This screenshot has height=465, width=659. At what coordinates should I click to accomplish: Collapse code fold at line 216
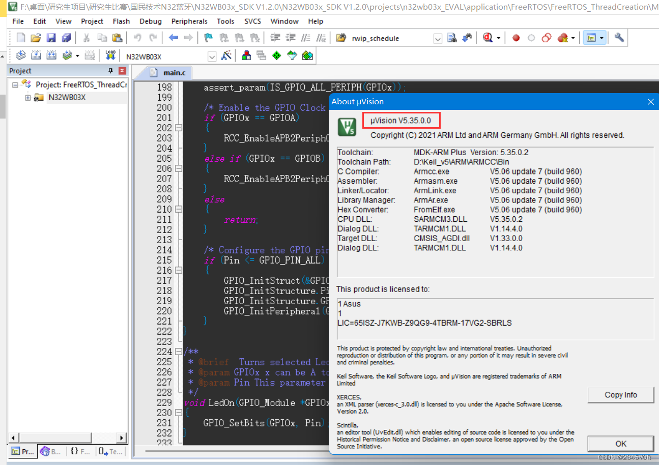pos(179,270)
